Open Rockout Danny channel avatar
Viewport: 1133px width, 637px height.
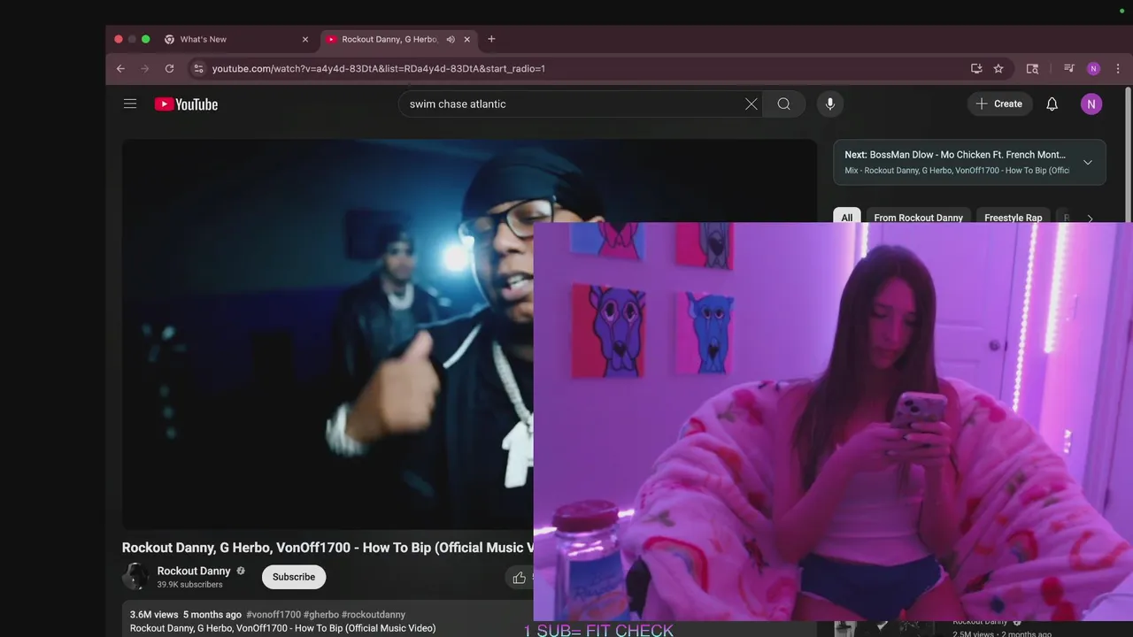point(135,577)
